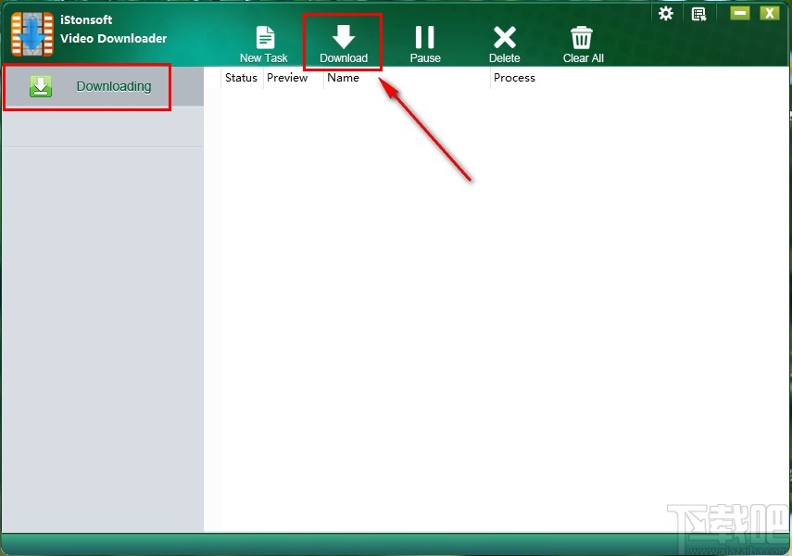
Task: Open settings via the gear icon
Action: pyautogui.click(x=665, y=13)
